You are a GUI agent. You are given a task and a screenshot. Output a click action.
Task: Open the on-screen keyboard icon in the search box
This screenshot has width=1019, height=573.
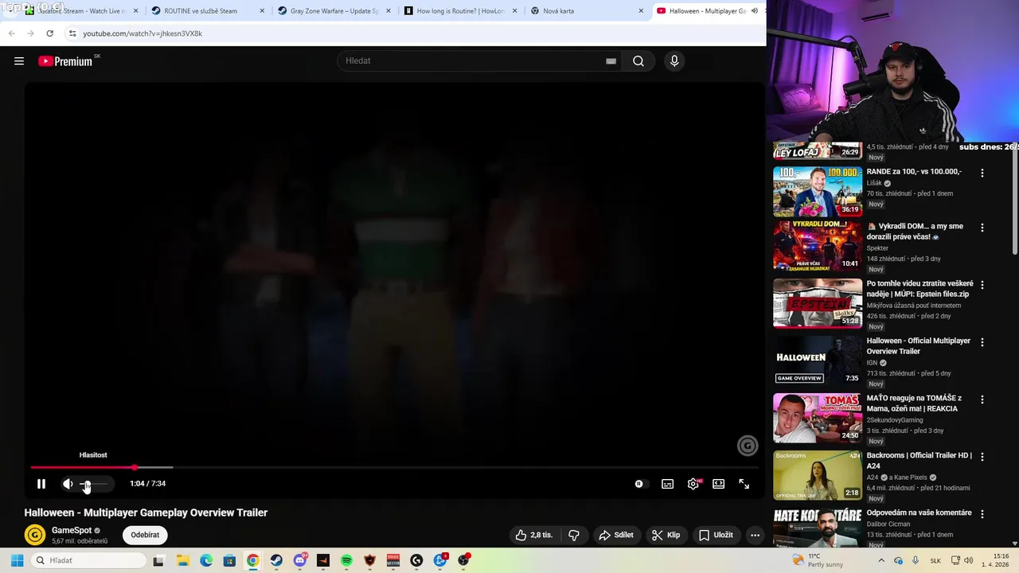(x=611, y=61)
